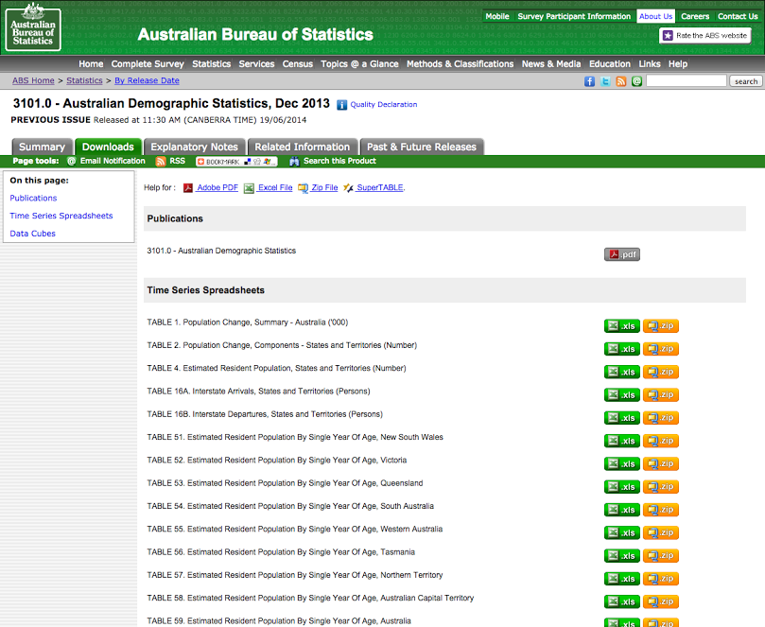Download TABLE 16A zip file
Viewport: 765px width, 627px height.
(661, 394)
